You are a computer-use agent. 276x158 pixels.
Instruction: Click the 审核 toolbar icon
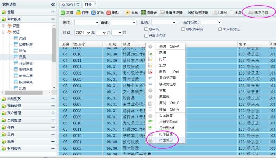[128, 12]
